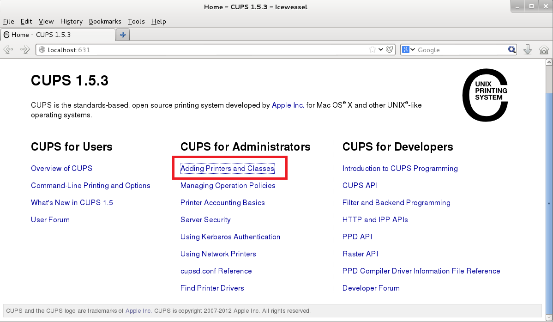The height and width of the screenshot is (322, 553).
Task: Open Overview of CUPS link
Action: (x=61, y=169)
